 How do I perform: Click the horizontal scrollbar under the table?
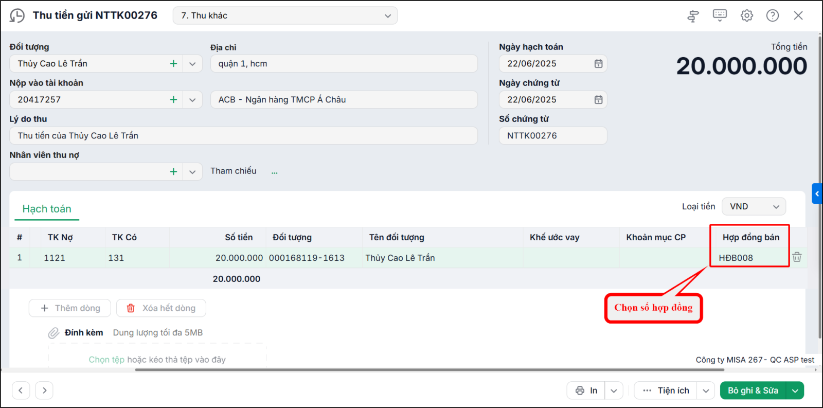[x=430, y=369]
